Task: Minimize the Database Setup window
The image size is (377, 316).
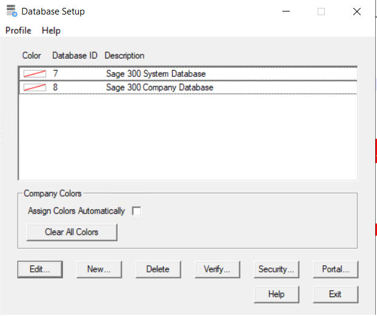Action: 286,12
